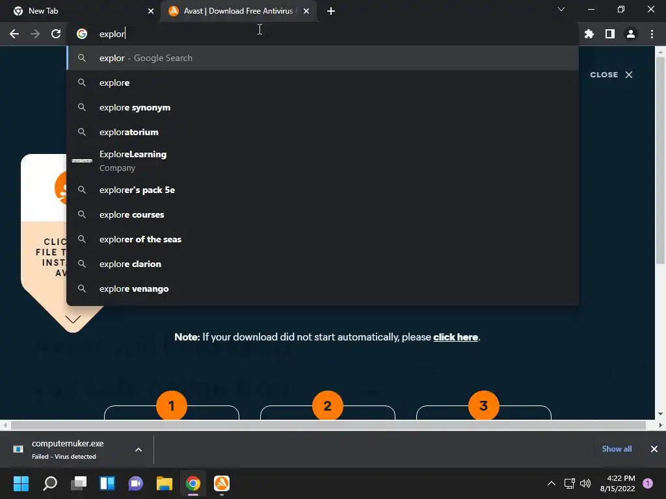
Task: Click 'Show all' downloads
Action: pyautogui.click(x=617, y=449)
